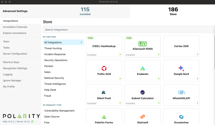Filter by Free product type
Image resolution: width=215 pixels, height=125 pixels.
click(x=47, y=122)
